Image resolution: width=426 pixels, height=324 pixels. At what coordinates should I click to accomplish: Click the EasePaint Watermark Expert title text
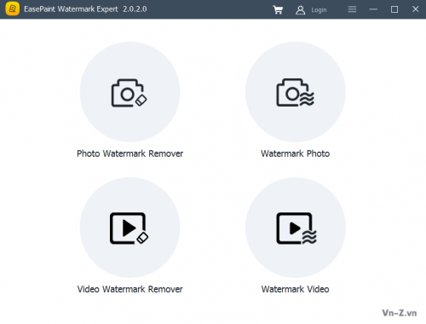(71, 9)
